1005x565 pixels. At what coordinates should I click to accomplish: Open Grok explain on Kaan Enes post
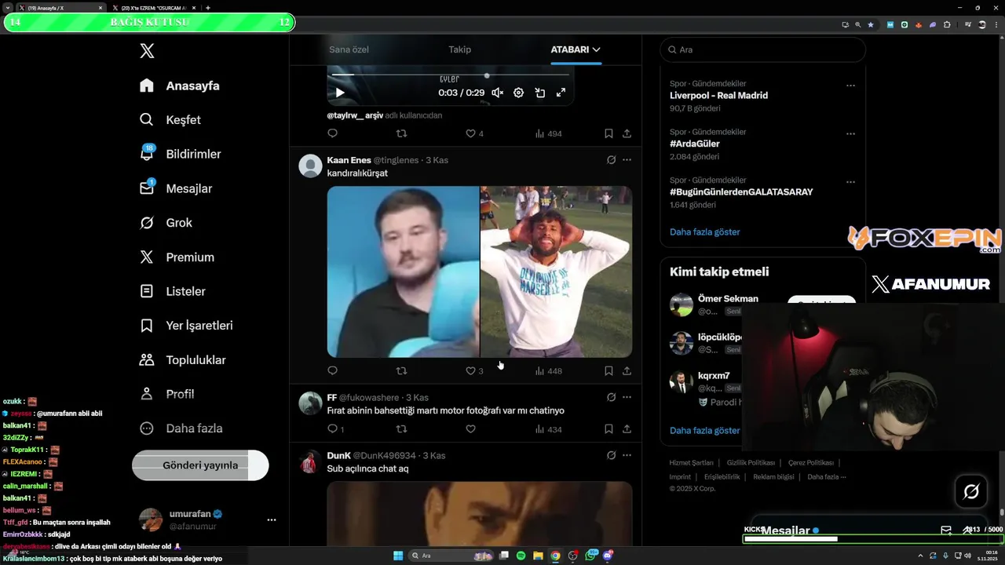tap(611, 160)
